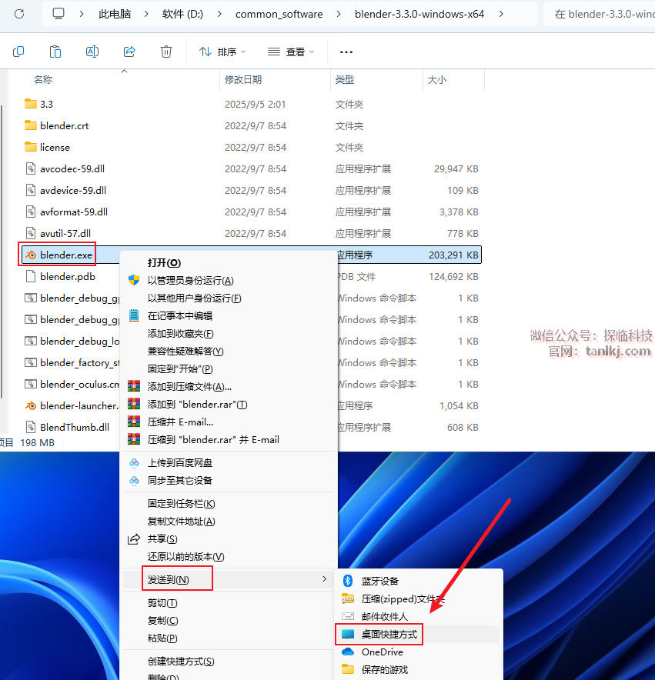Click the common_software breadcrumb link
Image resolution: width=655 pixels, height=680 pixels.
click(x=279, y=14)
